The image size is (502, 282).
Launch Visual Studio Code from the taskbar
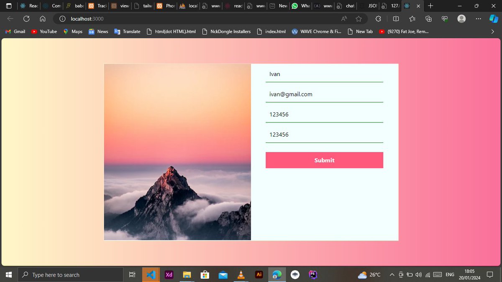click(x=151, y=274)
